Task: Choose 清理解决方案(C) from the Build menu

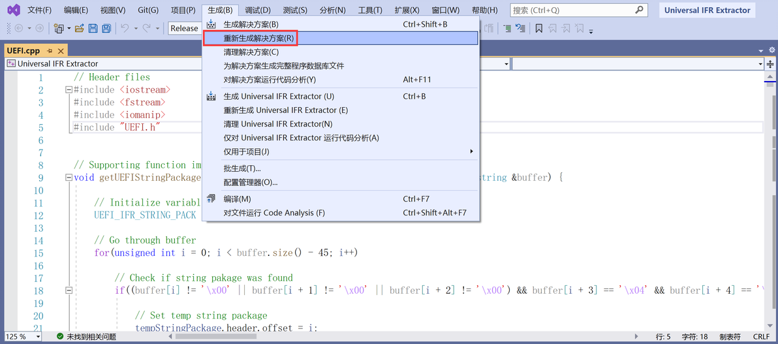Action: pos(341,52)
